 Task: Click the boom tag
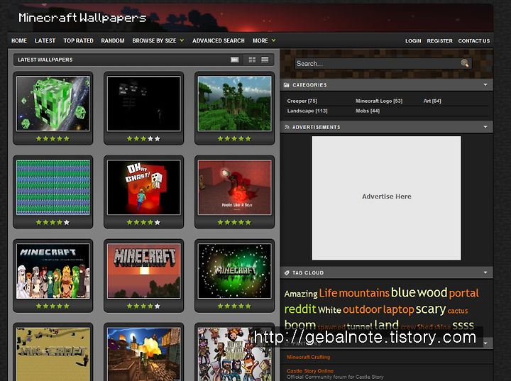300,325
